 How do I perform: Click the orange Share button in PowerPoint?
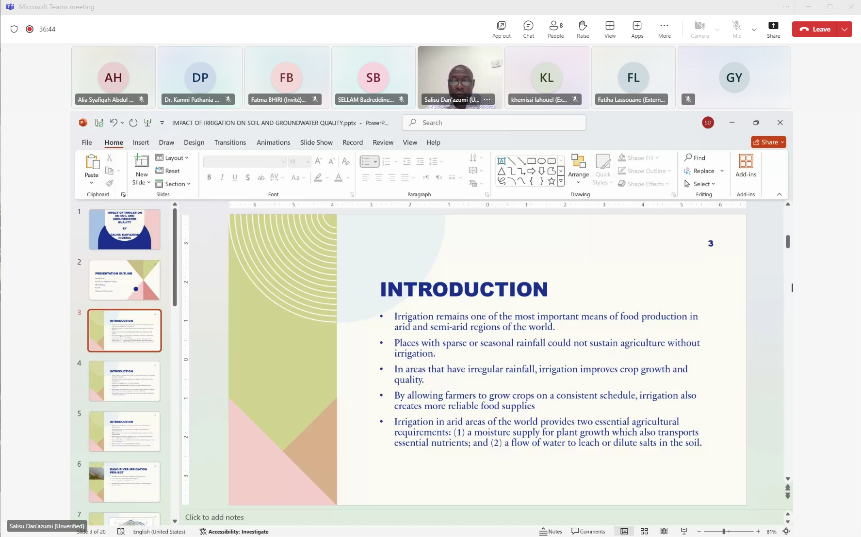tap(768, 142)
